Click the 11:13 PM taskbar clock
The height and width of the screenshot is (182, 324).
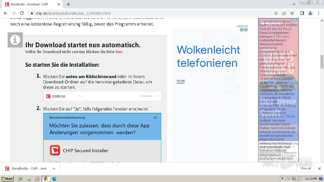(x=311, y=179)
